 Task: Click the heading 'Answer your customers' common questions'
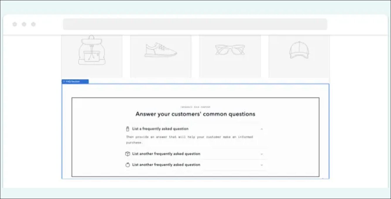[195, 114]
